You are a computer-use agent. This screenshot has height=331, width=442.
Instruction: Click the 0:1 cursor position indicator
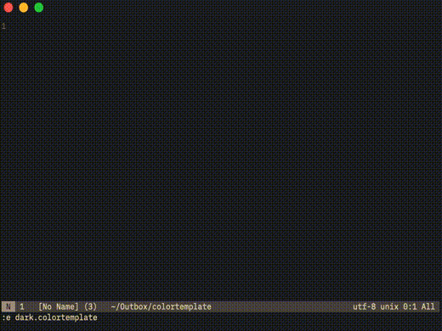410,306
